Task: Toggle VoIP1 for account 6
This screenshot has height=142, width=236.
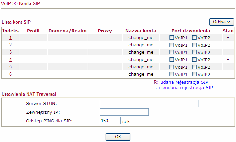Action: coord(171,74)
